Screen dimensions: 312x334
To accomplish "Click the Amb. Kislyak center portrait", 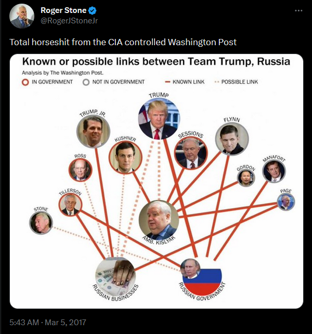I will 159,220.
